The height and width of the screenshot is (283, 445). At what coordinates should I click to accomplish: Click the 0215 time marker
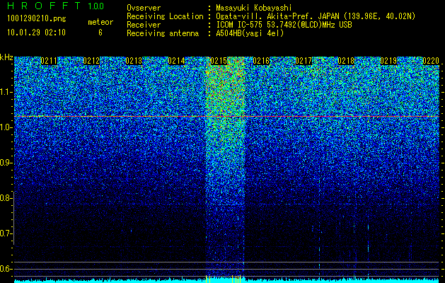click(x=219, y=61)
